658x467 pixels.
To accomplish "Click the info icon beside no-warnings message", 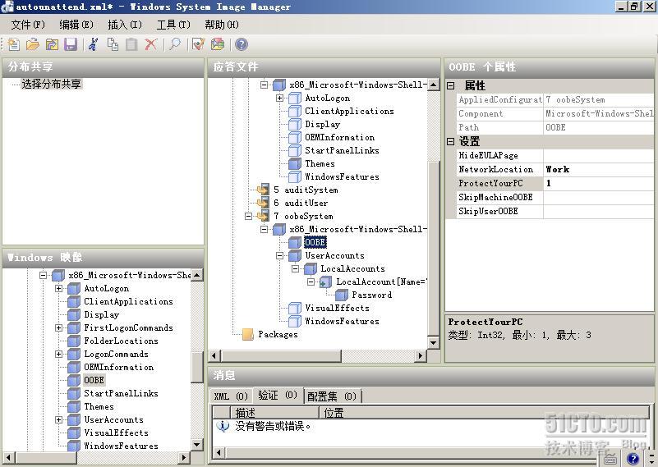I will click(x=223, y=426).
